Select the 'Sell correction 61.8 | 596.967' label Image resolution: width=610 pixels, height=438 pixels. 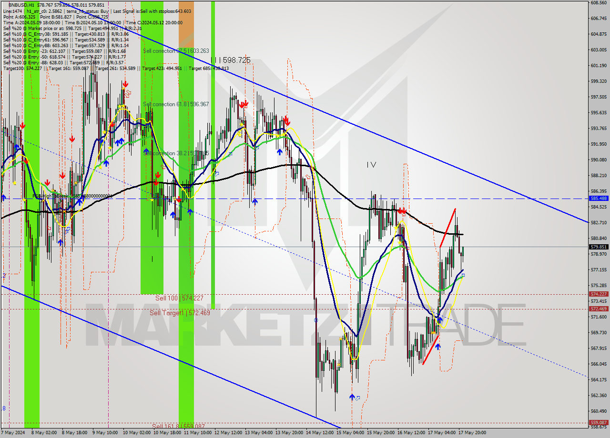176,104
